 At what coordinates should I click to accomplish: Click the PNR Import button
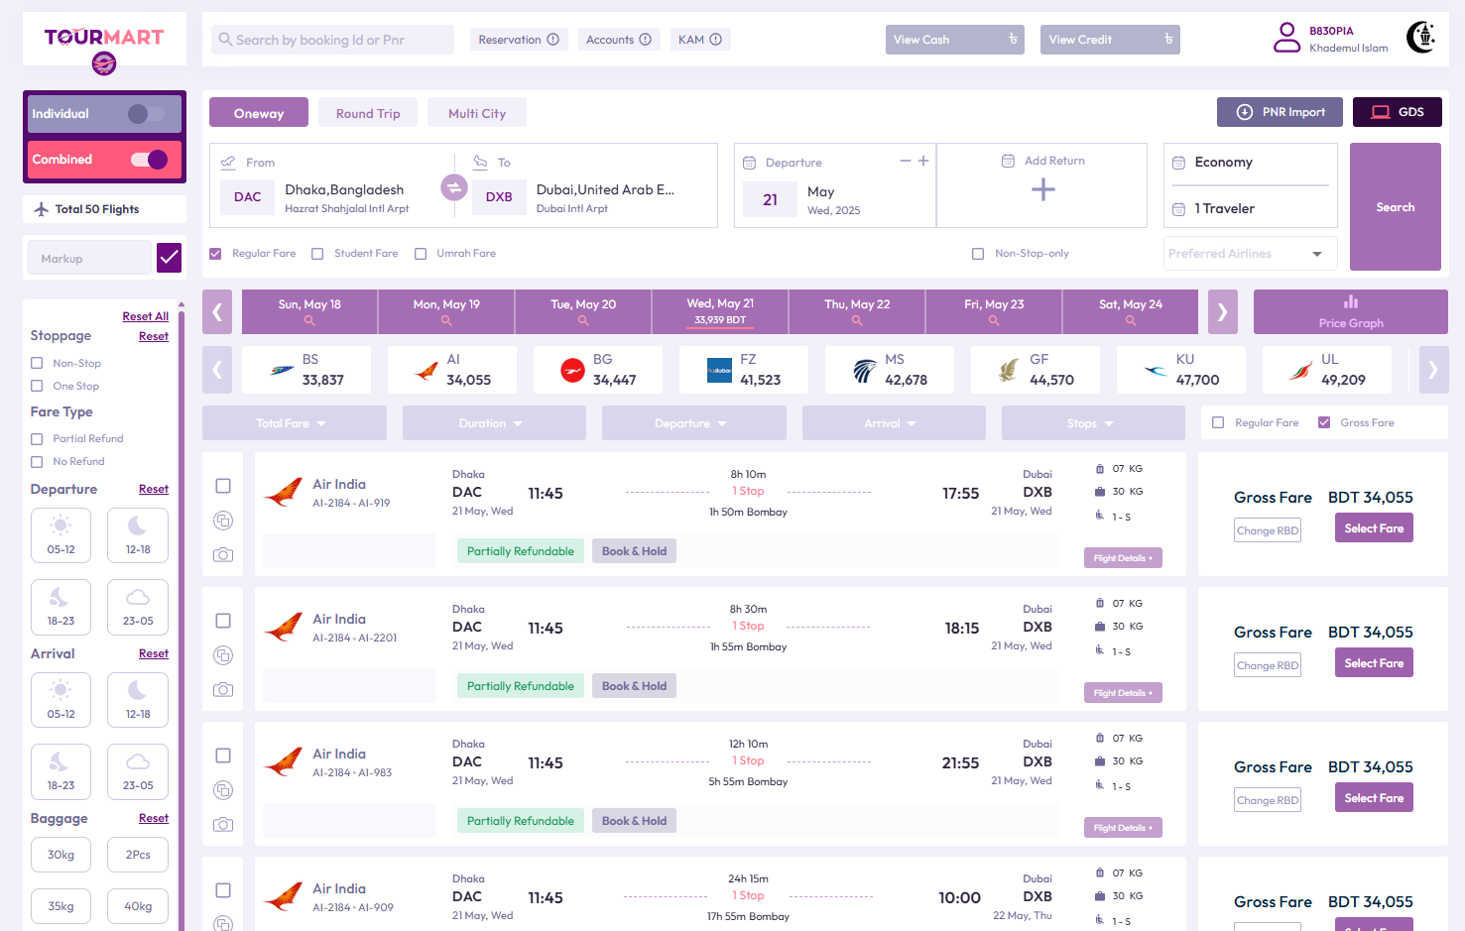pyautogui.click(x=1280, y=112)
